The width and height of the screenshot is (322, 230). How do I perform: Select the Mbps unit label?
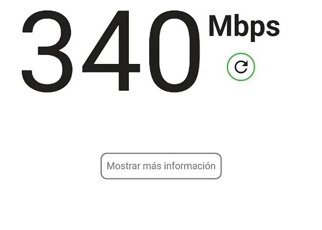[x=244, y=28]
